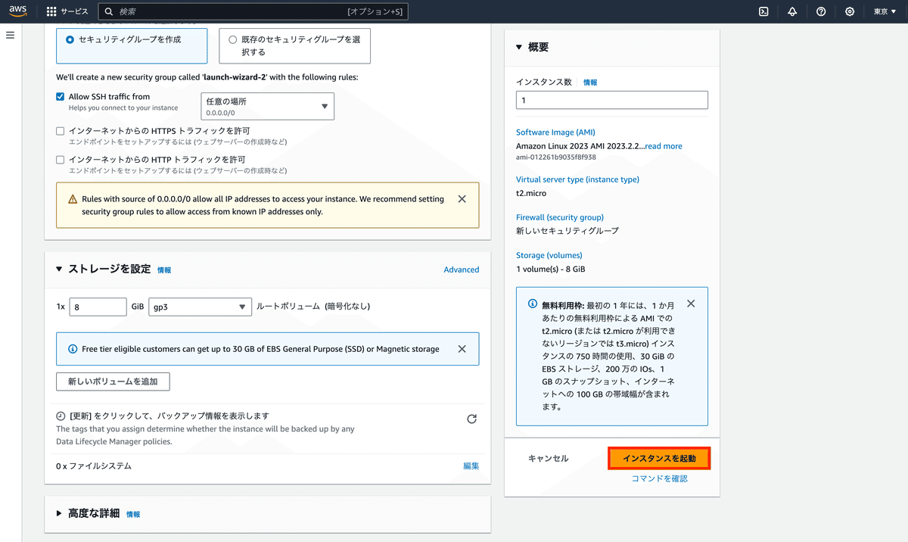The width and height of the screenshot is (908, 542).
Task: Click the 新しいセキュリティグループ summary text
Action: tap(567, 231)
